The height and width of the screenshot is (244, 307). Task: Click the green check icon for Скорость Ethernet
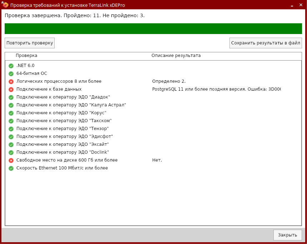[11, 168]
